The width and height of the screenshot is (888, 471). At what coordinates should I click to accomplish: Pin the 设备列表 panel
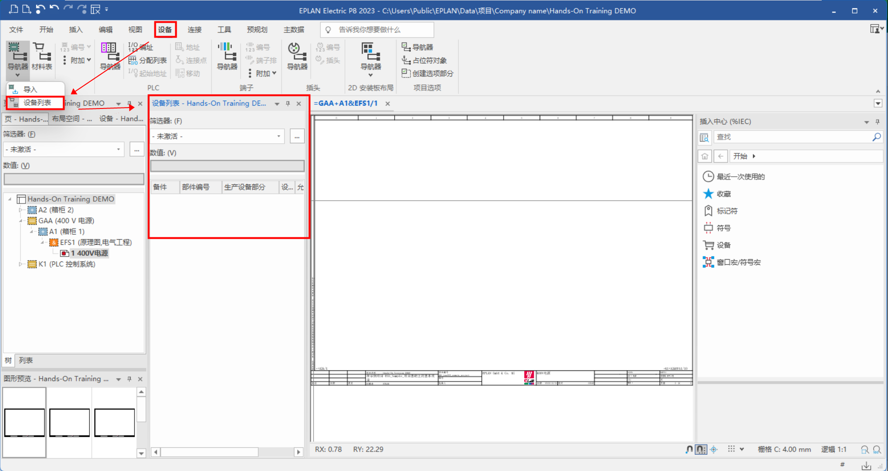click(288, 103)
